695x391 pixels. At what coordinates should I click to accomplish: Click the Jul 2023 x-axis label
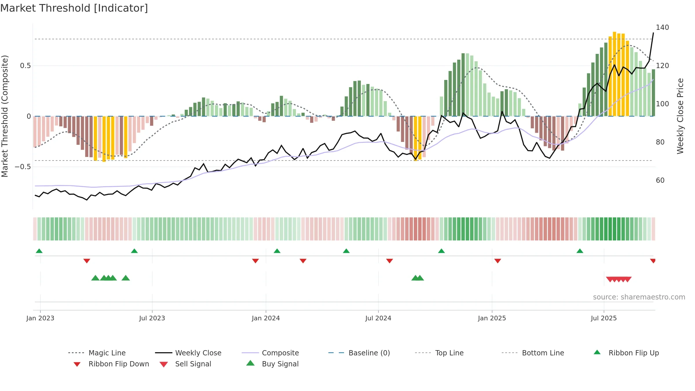tap(152, 318)
